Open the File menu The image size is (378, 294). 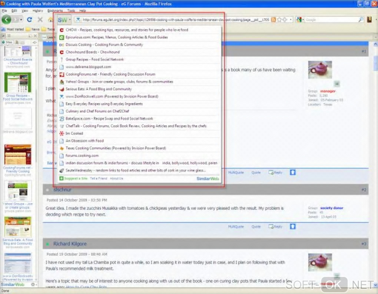coord(4,11)
